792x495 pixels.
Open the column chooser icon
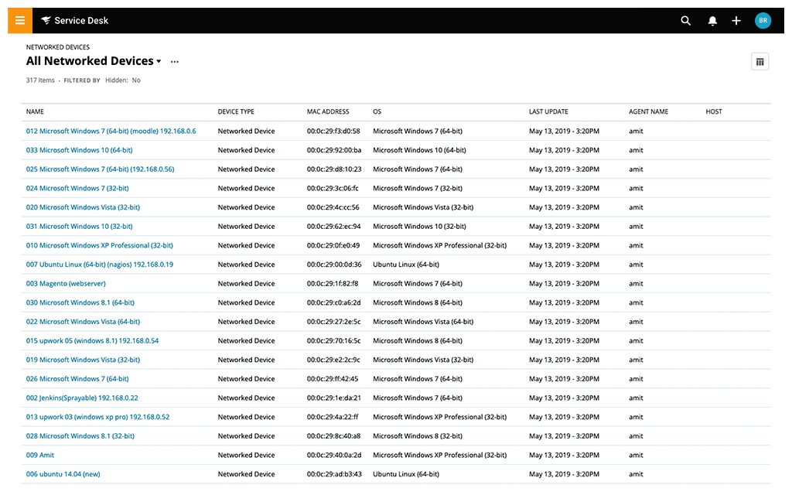click(760, 62)
